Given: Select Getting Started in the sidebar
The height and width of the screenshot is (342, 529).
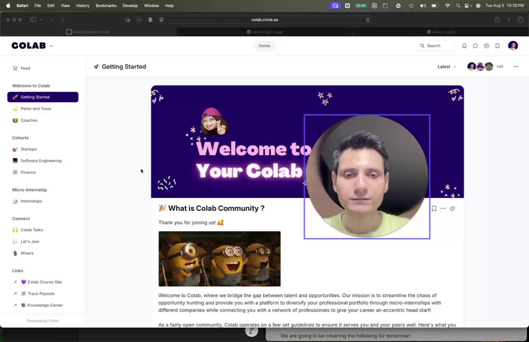Looking at the screenshot, I should tap(43, 97).
